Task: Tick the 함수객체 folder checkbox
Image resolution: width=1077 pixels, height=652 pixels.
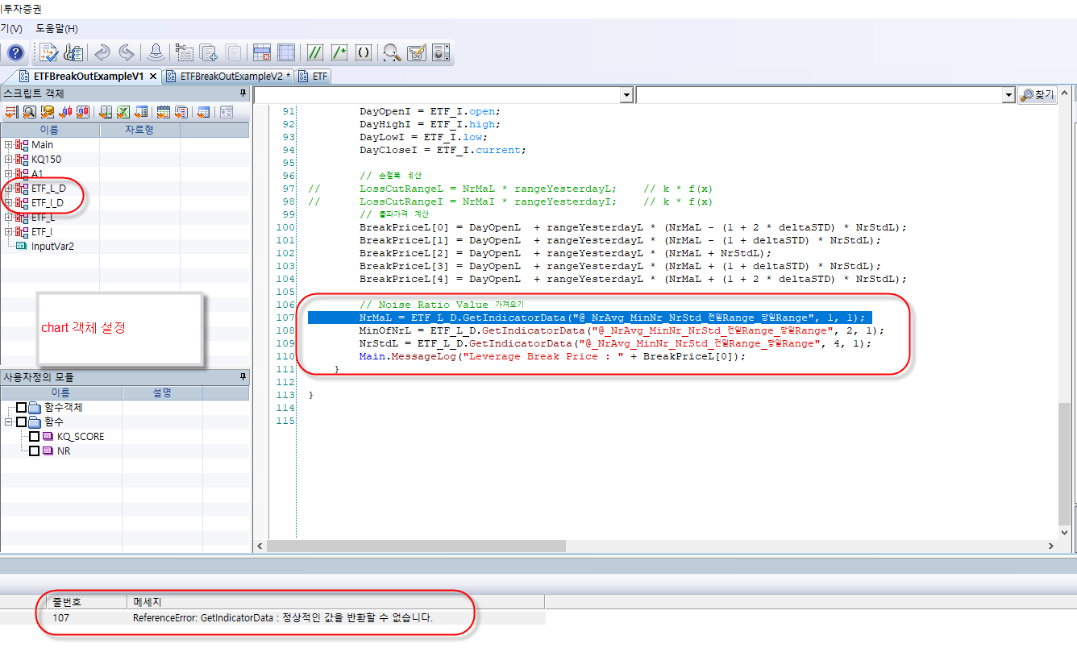Action: tap(21, 408)
